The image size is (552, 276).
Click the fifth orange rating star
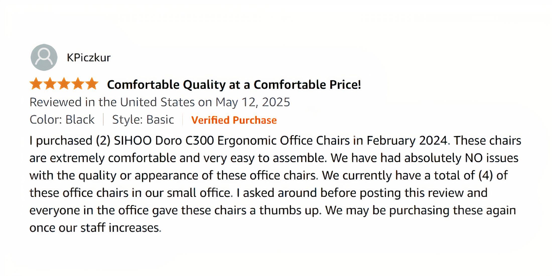92,84
